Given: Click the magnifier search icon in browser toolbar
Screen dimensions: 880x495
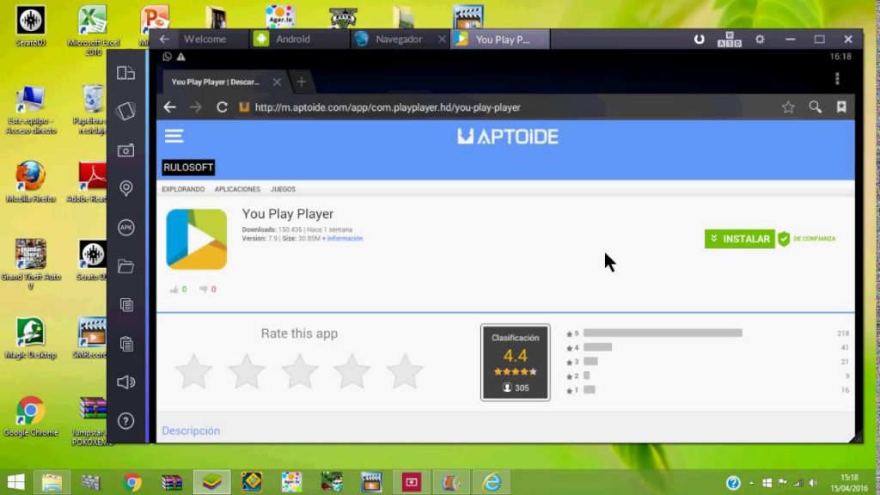Looking at the screenshot, I should [815, 107].
